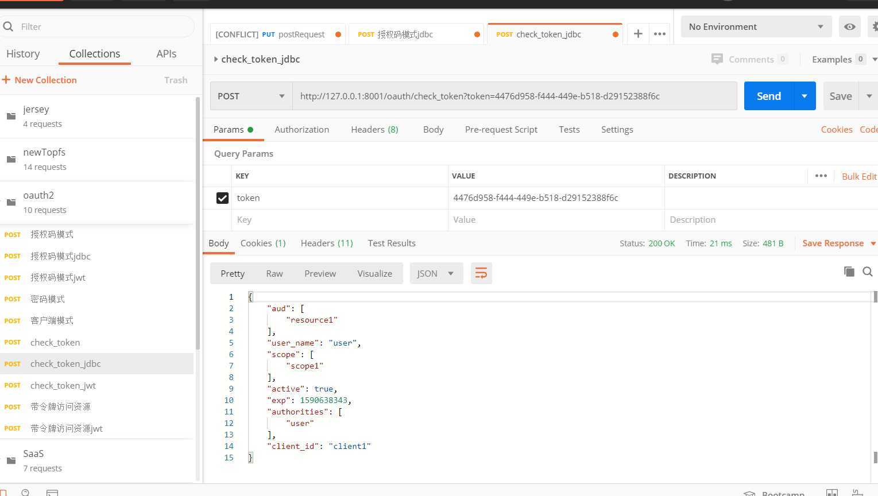Click the Comments speech bubble icon
878x496 pixels.
tap(717, 59)
